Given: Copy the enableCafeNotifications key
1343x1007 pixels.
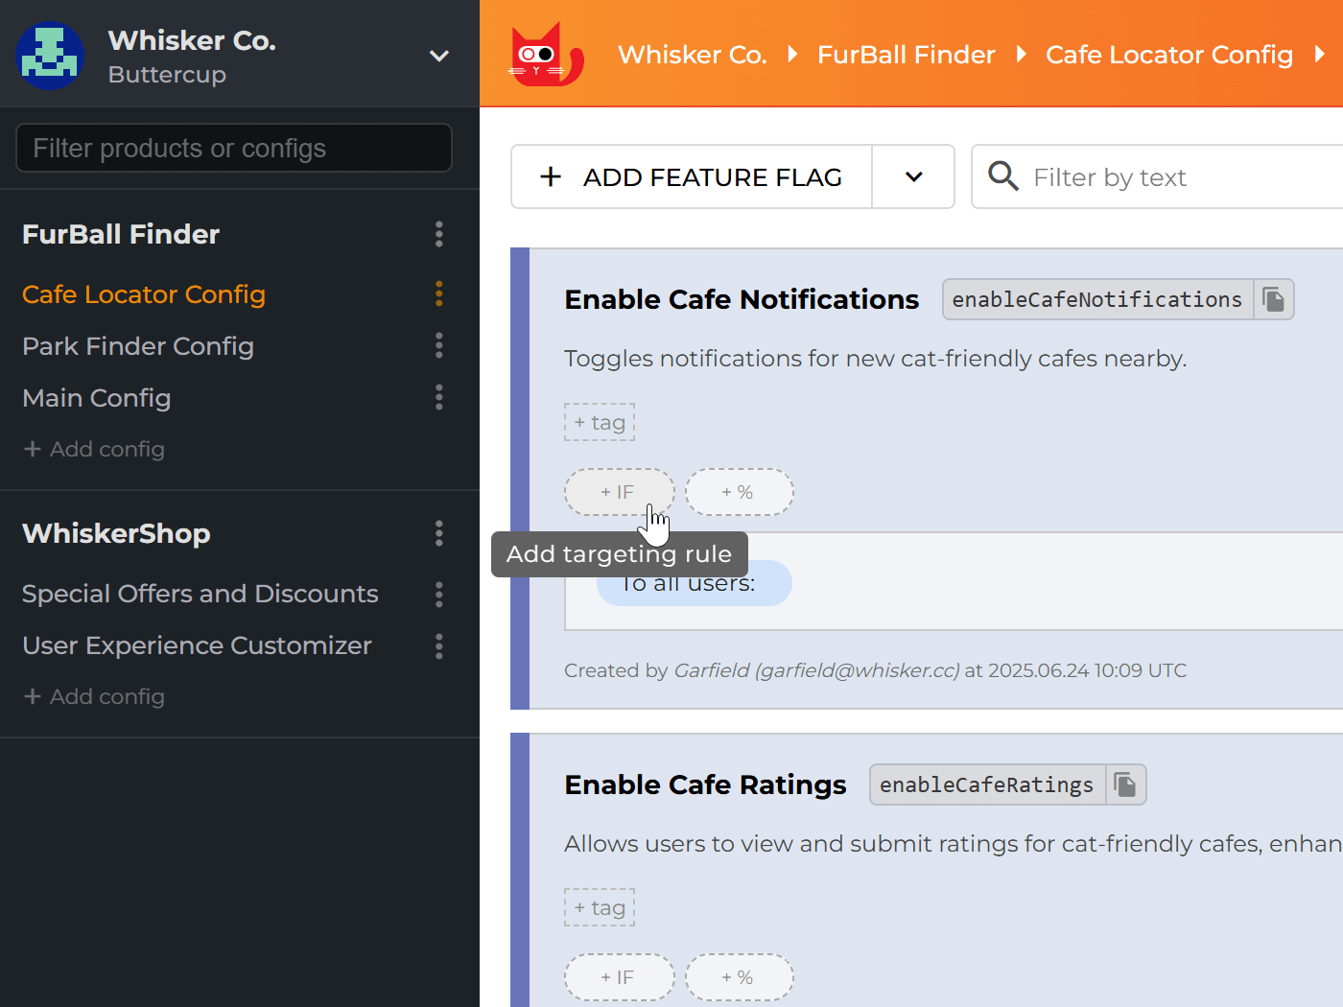Looking at the screenshot, I should point(1273,299).
